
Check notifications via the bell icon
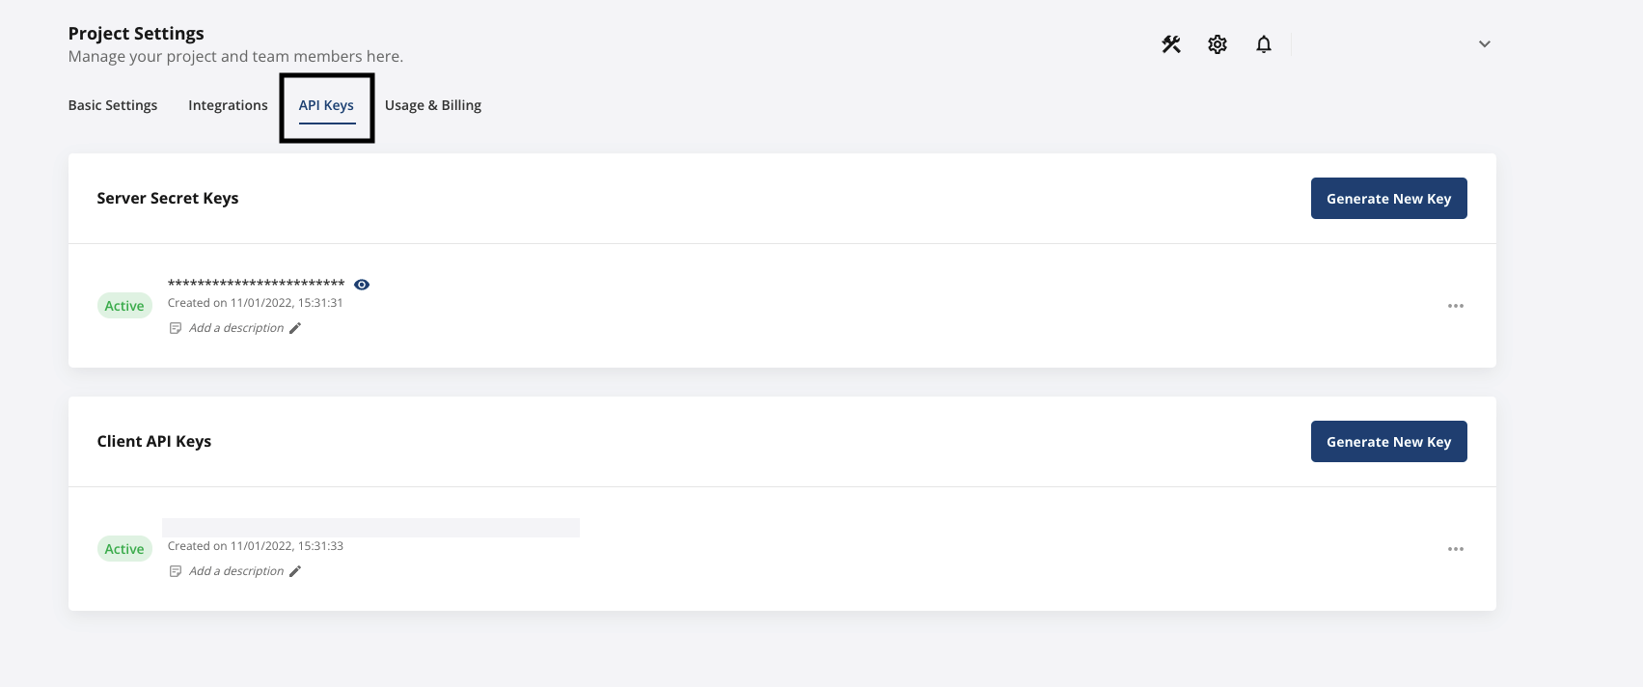[x=1263, y=43]
